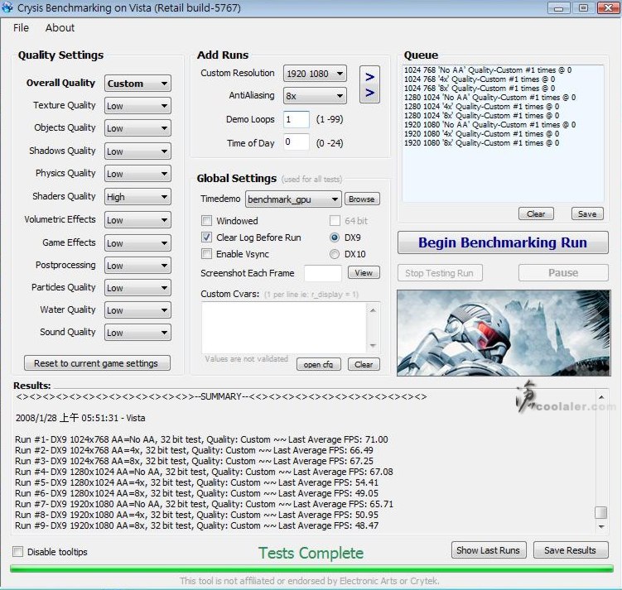Click inside the Custom Cvars text box
This screenshot has height=590, width=622.
coord(284,328)
